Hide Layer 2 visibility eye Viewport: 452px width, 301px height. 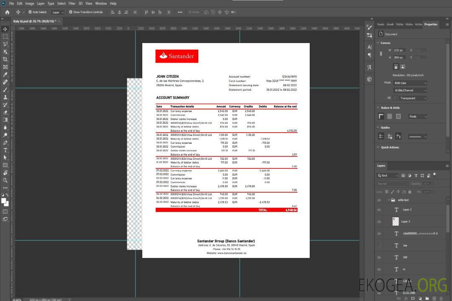[x=379, y=210]
